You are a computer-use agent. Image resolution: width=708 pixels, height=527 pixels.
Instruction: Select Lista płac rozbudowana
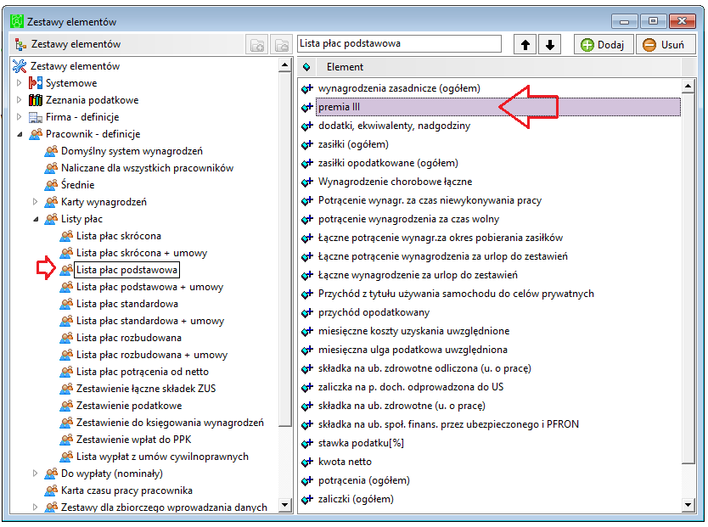tap(129, 338)
